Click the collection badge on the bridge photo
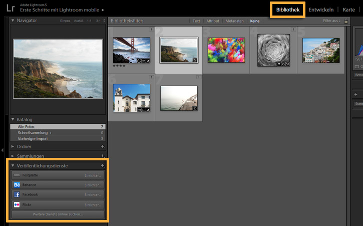The height and width of the screenshot is (226, 363). coord(144,61)
